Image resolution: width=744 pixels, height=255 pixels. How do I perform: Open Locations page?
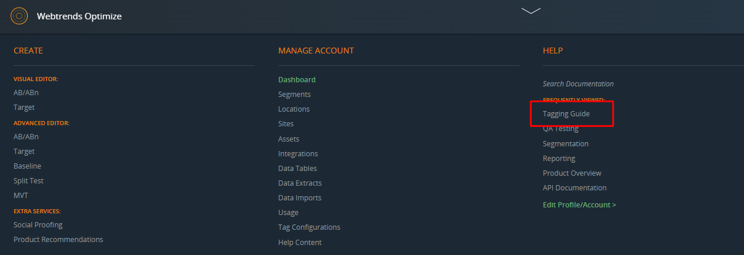pyautogui.click(x=294, y=109)
